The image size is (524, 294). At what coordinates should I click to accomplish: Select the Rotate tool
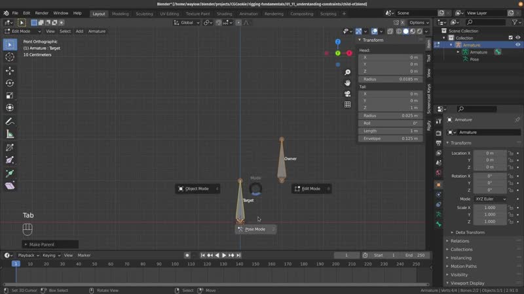[x=10, y=83]
